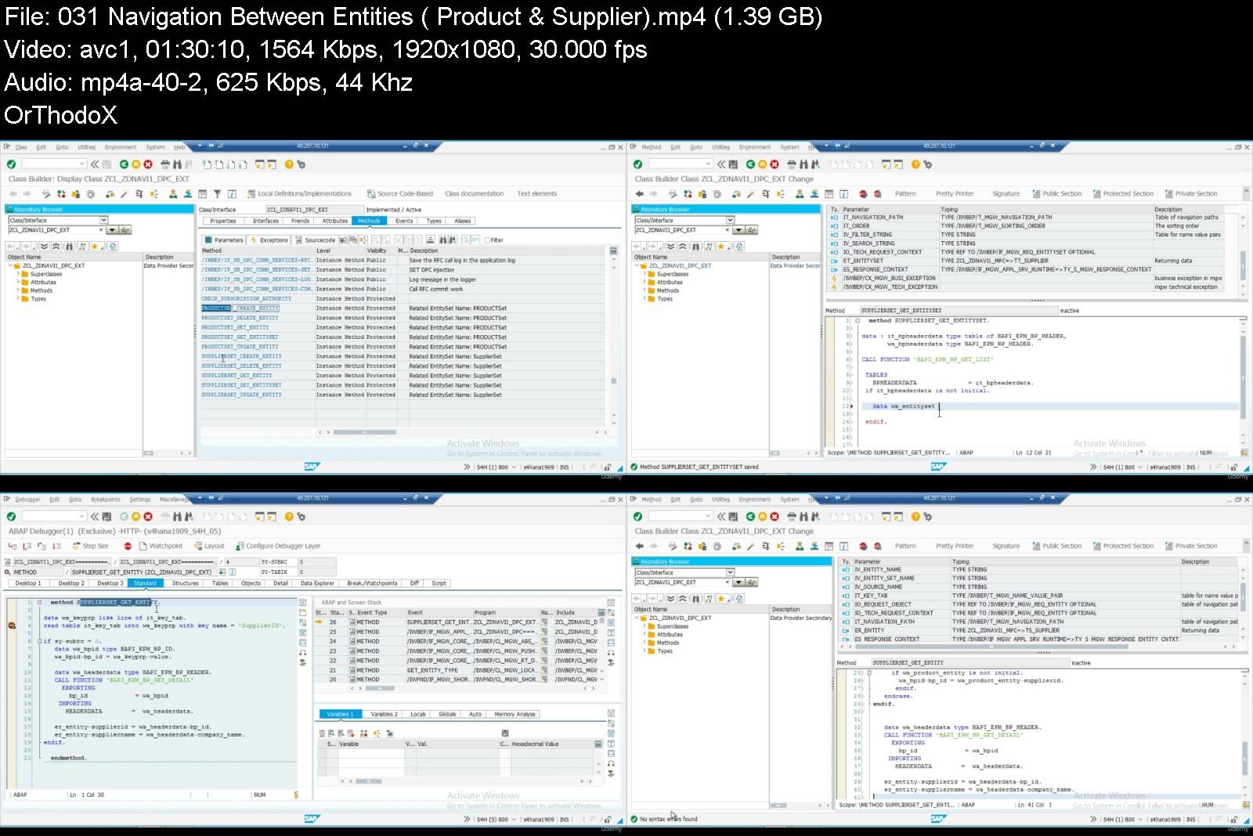Click Watchpoint button in ABAP Debugger toolbar
This screenshot has width=1253, height=836.
click(160, 546)
